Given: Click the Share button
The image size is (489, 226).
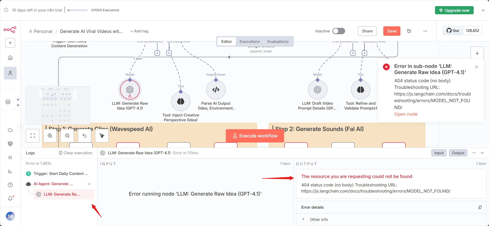Looking at the screenshot, I should pyautogui.click(x=367, y=31).
